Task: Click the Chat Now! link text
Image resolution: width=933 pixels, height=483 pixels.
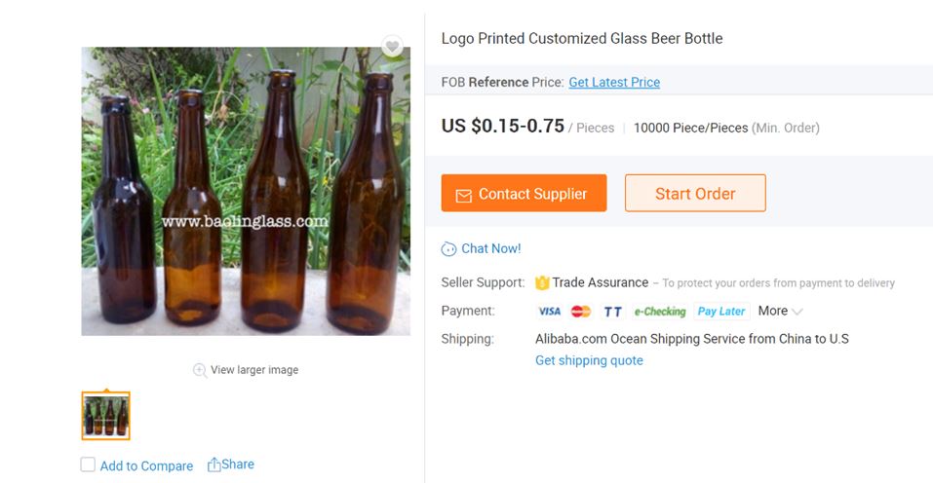Action: [490, 248]
